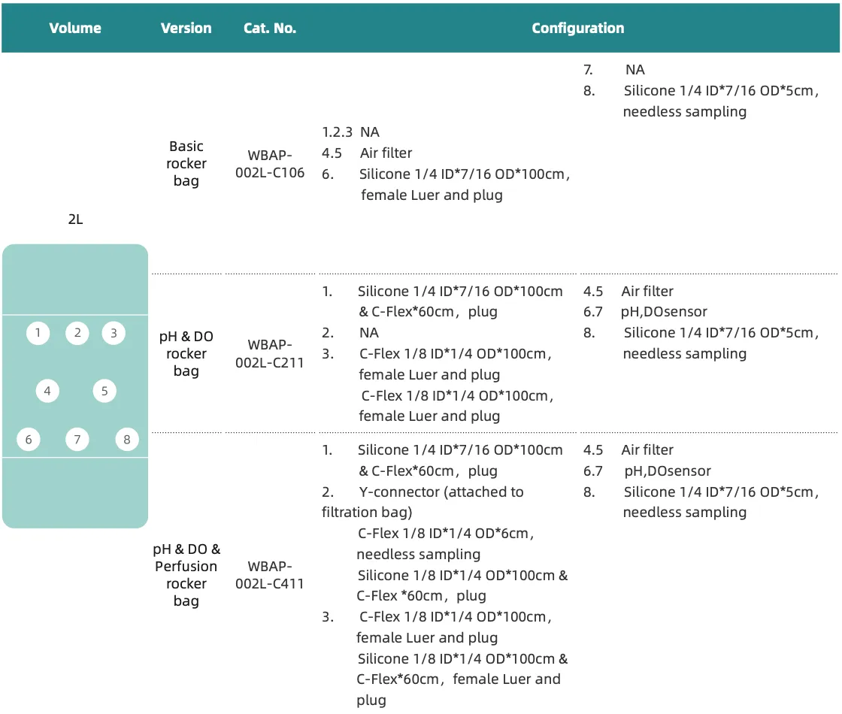Click catalog number WBAP-002L-C411

pyautogui.click(x=270, y=575)
